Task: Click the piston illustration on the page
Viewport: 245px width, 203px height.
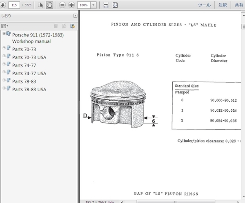Action: tap(118, 104)
